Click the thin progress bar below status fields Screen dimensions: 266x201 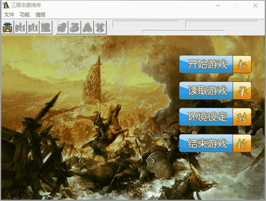point(184,32)
